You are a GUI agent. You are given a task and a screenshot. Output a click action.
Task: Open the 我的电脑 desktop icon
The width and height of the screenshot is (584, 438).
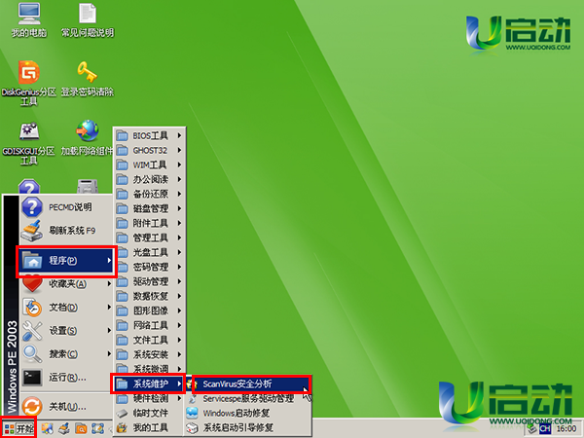[29, 19]
